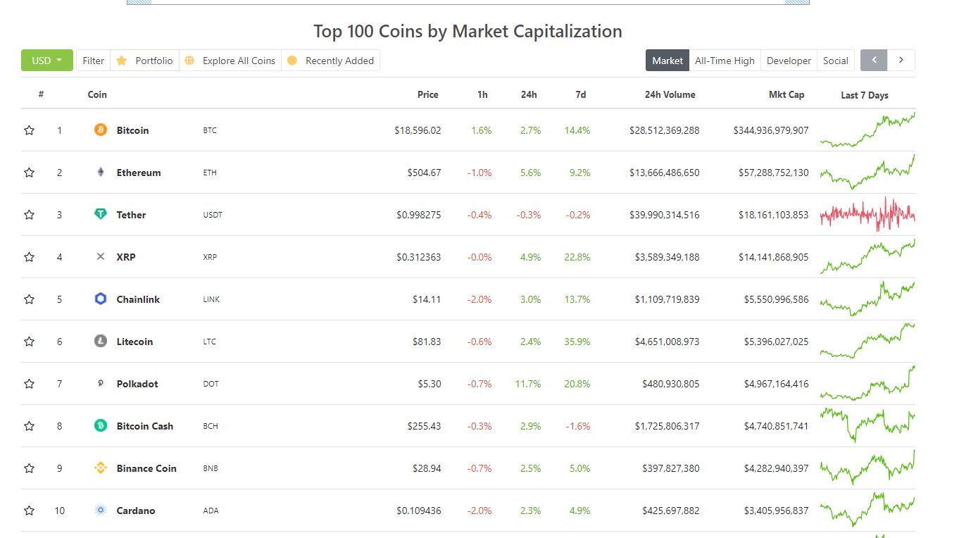Image resolution: width=959 pixels, height=538 pixels.
Task: Toggle favorite star for Polkadot
Action: 29,384
